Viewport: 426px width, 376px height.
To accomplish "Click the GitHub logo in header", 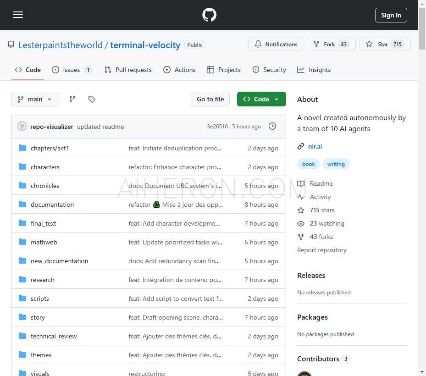I will 209,15.
